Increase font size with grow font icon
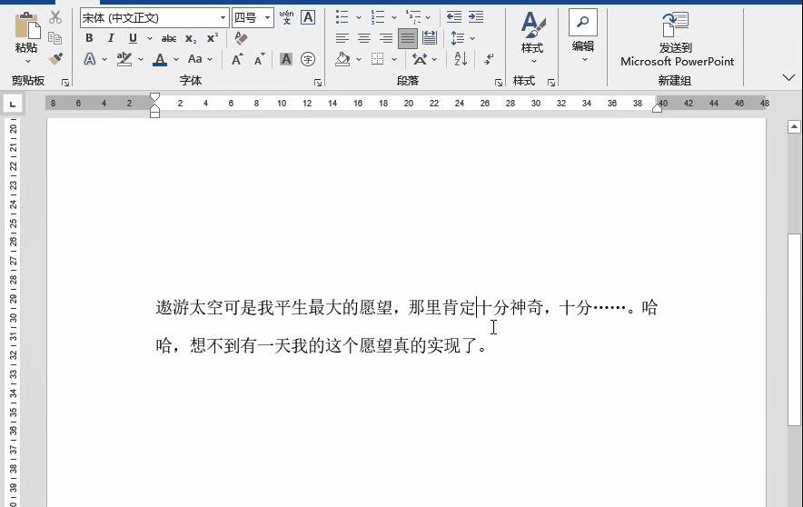The height and width of the screenshot is (507, 803). click(x=237, y=59)
